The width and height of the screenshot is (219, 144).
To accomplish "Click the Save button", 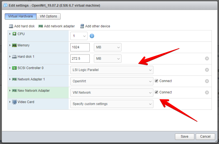I will (184, 137).
